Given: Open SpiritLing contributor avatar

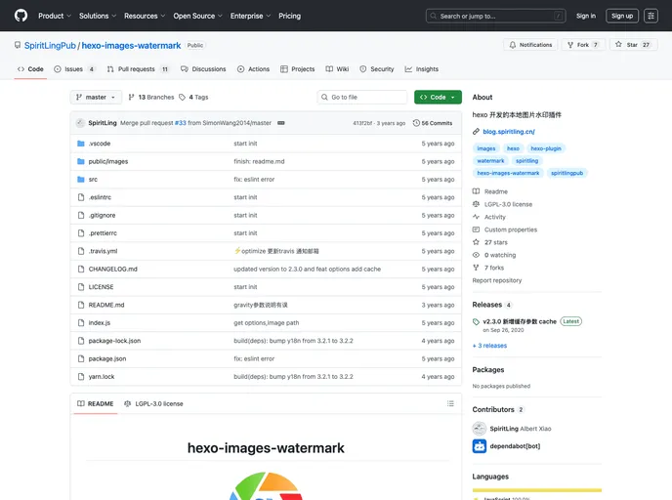Looking at the screenshot, I should point(480,429).
